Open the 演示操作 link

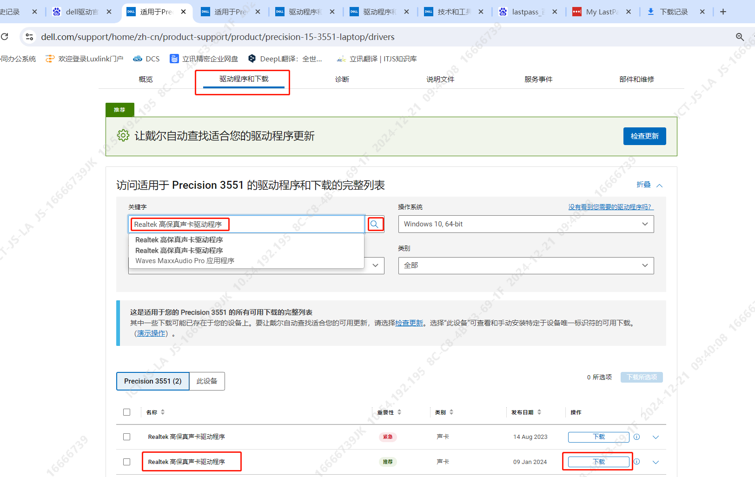coord(151,333)
